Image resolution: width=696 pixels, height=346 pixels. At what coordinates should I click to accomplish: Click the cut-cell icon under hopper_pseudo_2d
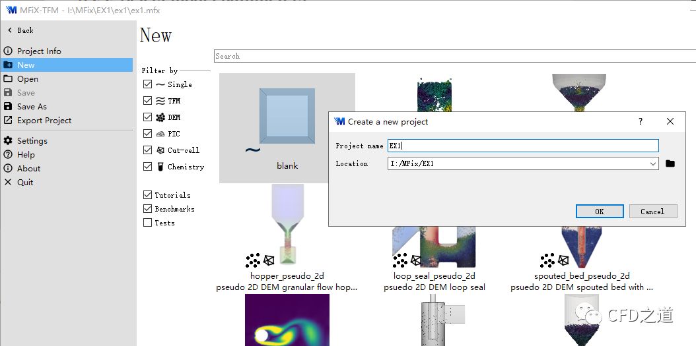point(269,260)
